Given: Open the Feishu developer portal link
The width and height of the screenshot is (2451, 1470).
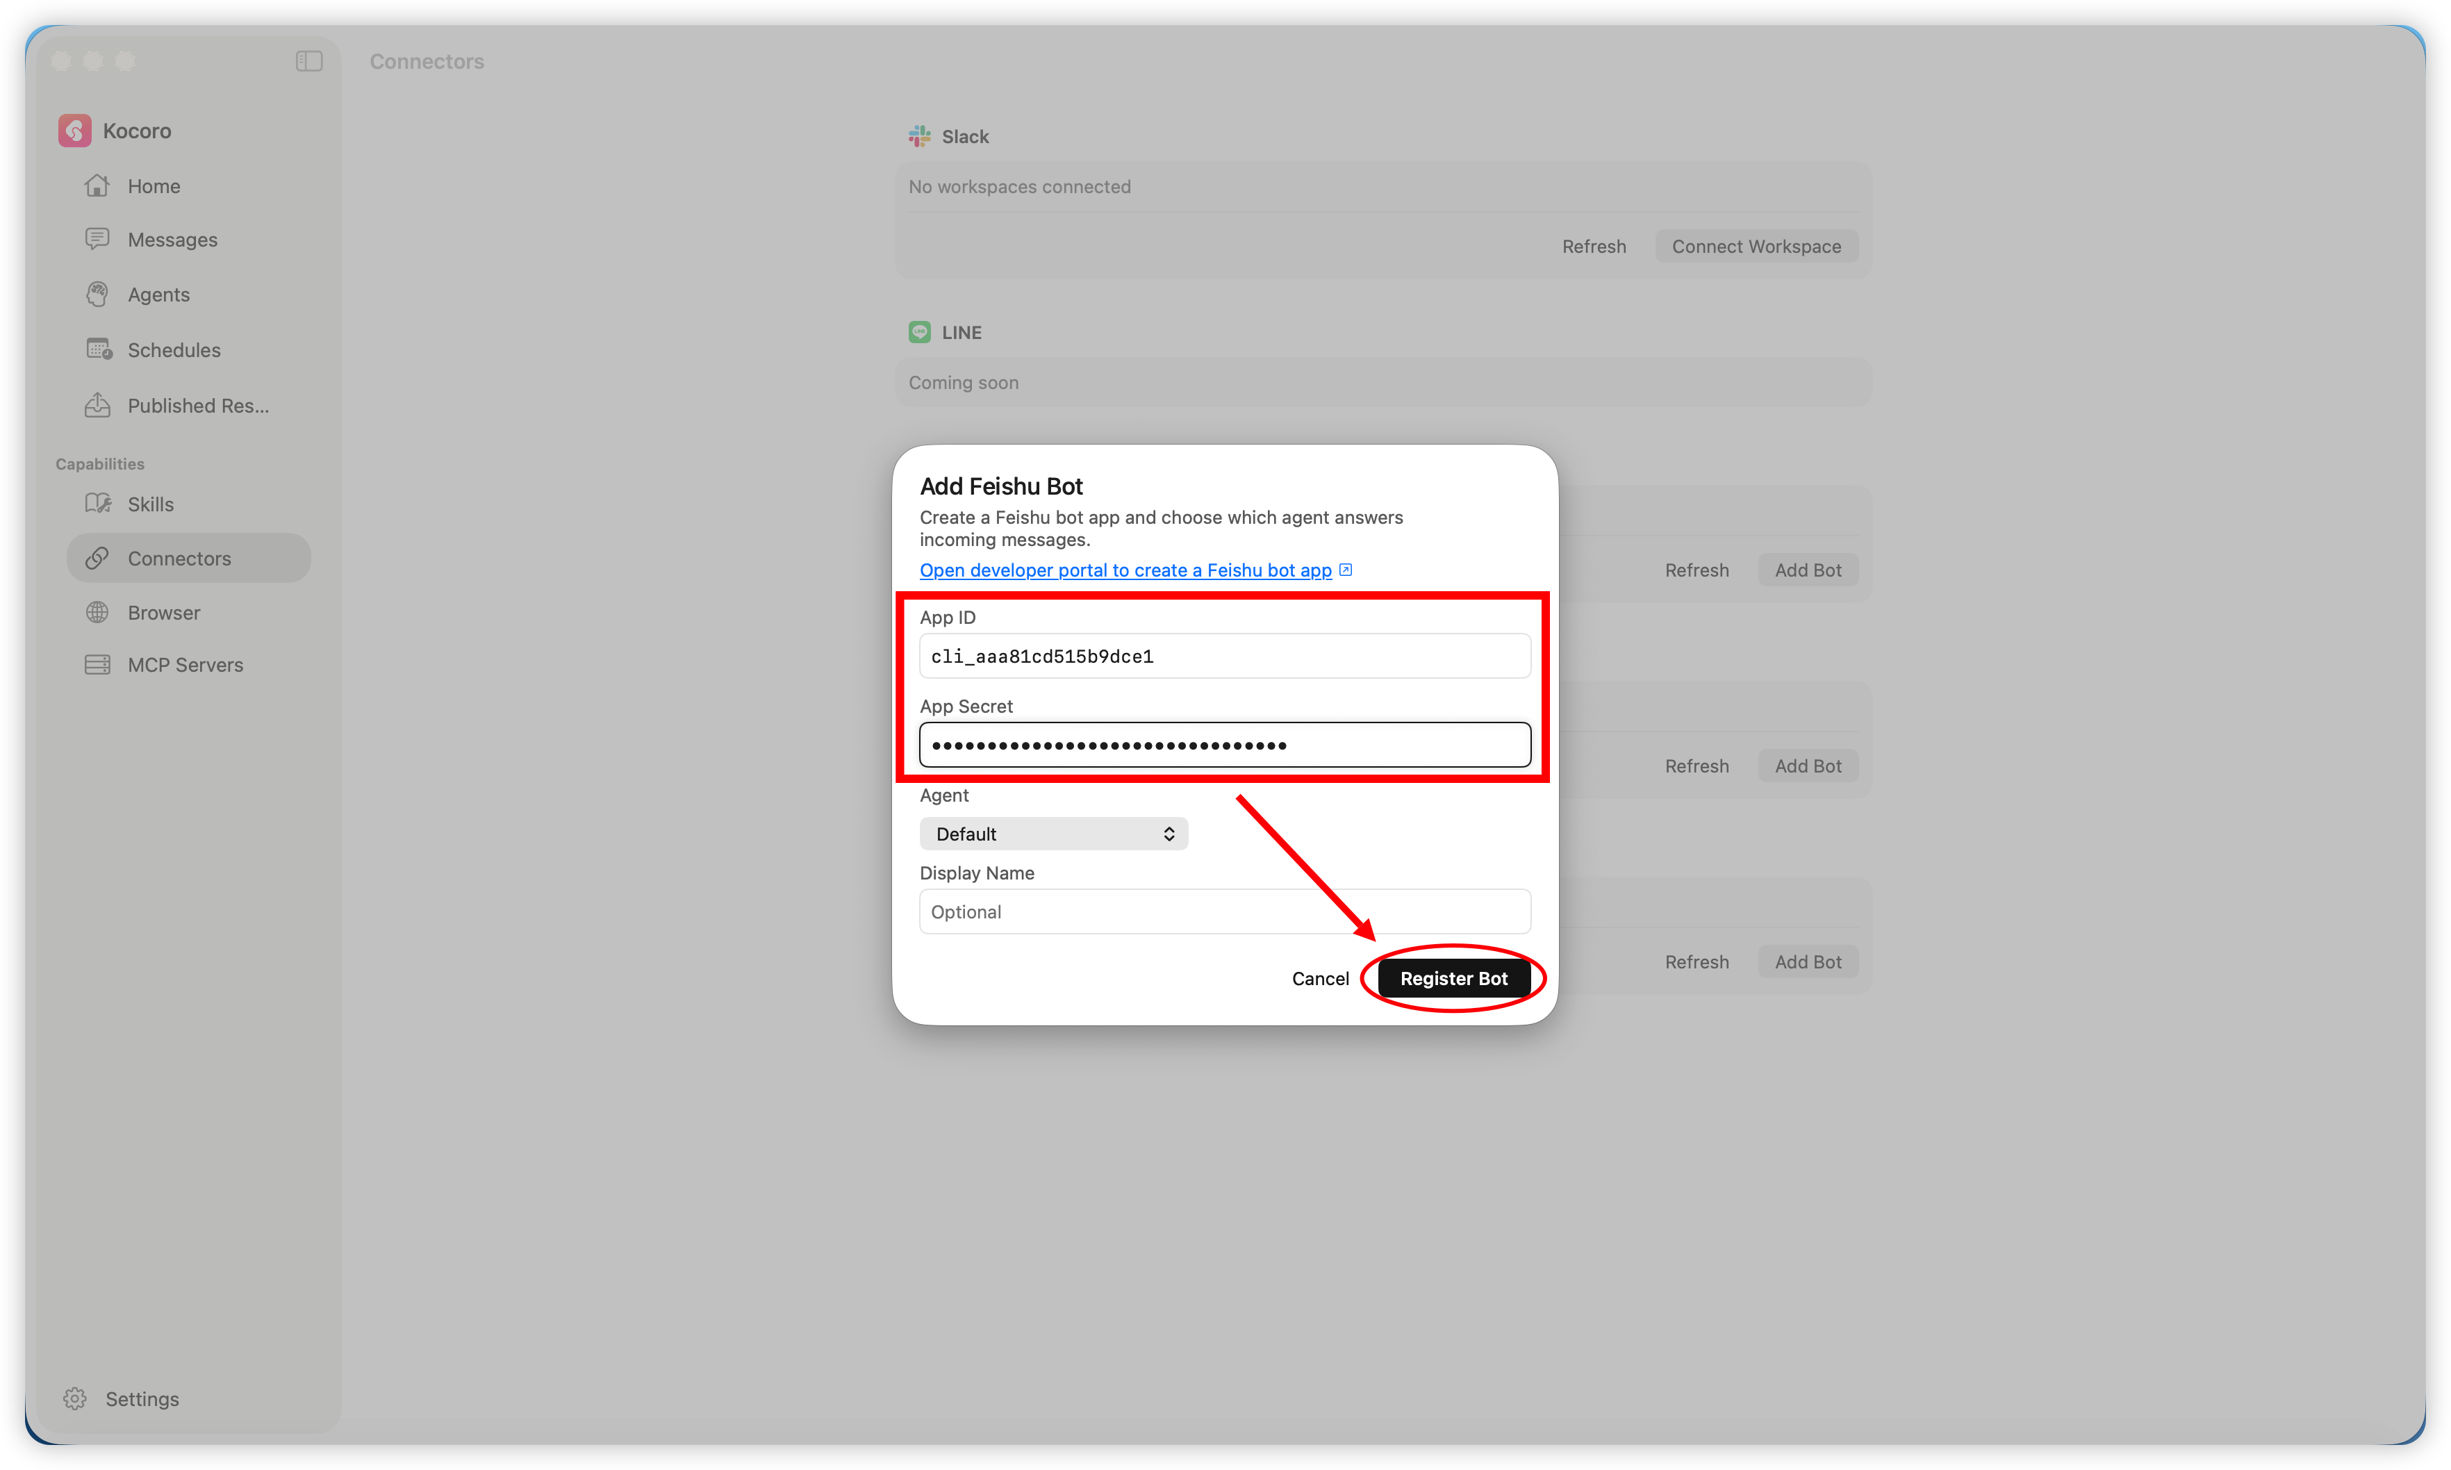Looking at the screenshot, I should coord(1125,570).
